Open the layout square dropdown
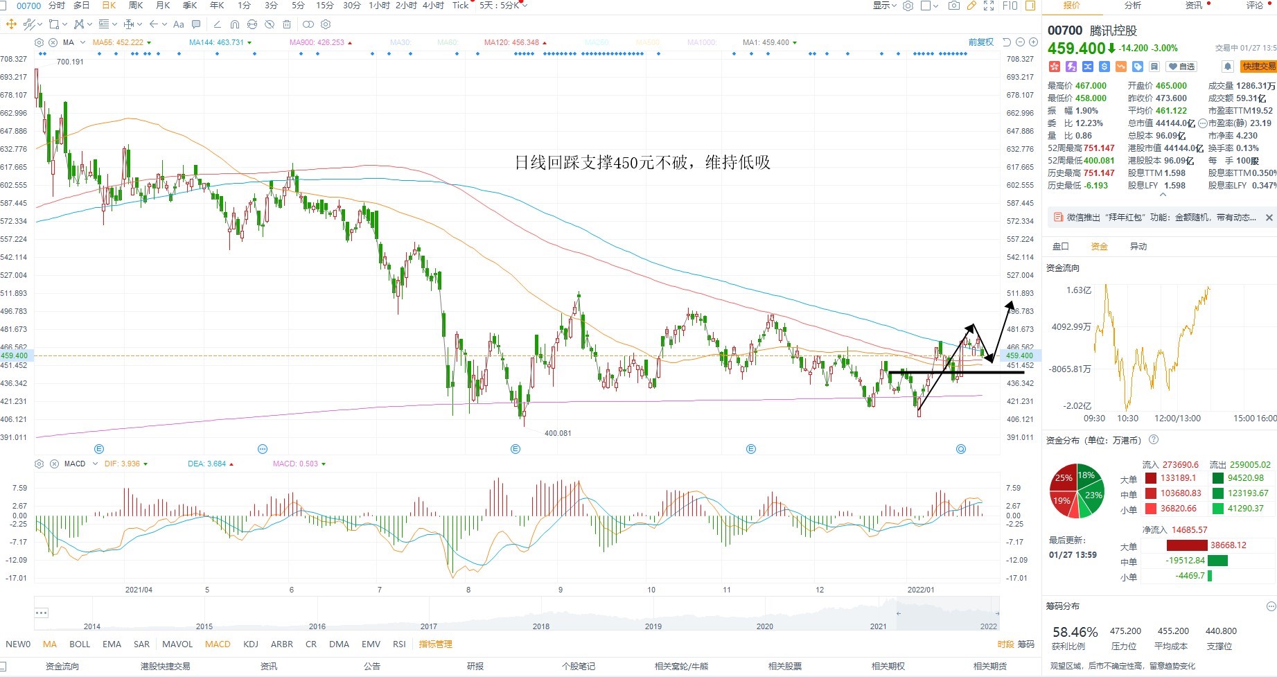 tap(929, 6)
